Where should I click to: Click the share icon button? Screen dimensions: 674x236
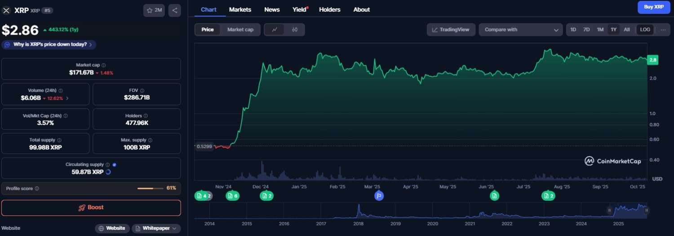pos(174,10)
